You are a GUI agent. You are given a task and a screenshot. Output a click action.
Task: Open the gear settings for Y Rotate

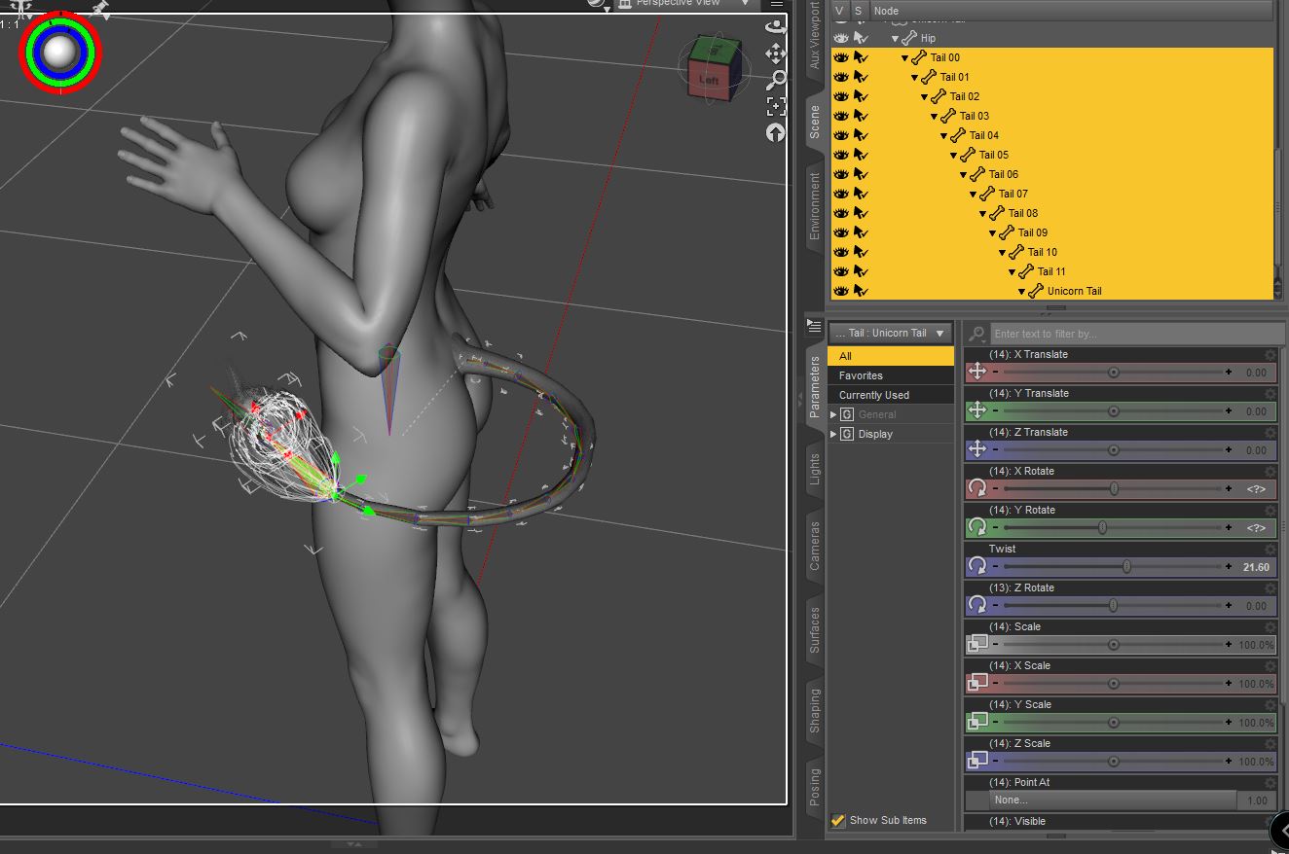pos(1270,511)
